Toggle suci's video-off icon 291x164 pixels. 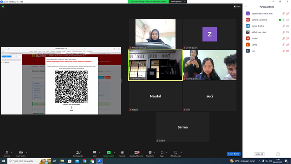[x=287, y=51]
